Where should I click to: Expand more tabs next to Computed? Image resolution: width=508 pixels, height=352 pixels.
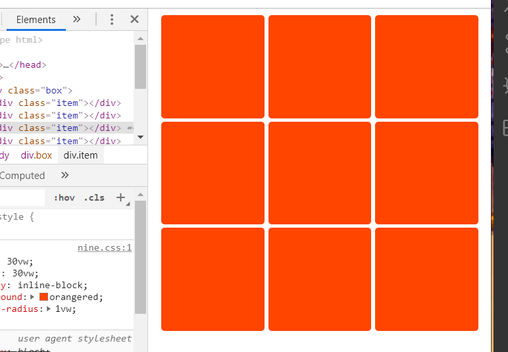(64, 176)
